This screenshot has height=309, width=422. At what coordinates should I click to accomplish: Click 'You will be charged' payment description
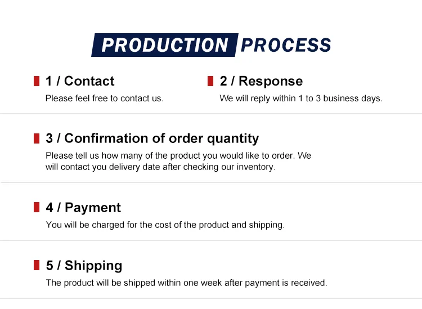click(165, 225)
